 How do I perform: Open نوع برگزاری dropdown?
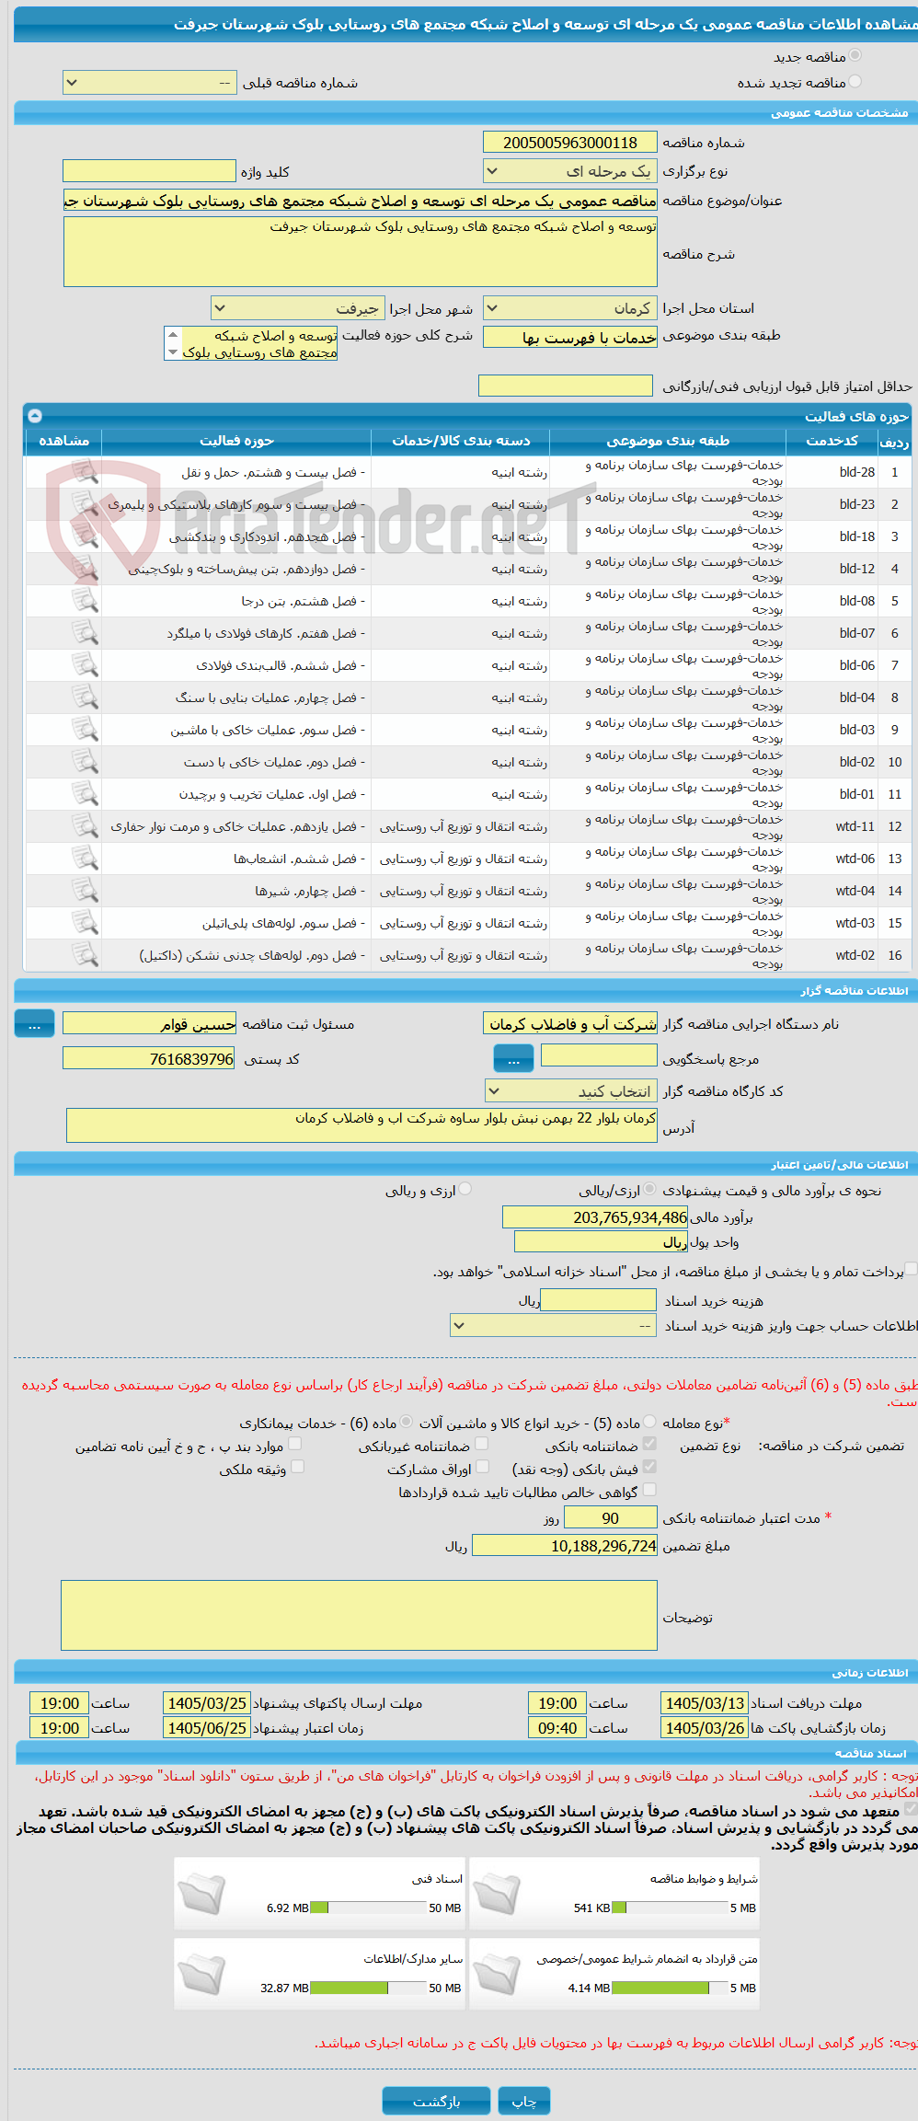[570, 171]
